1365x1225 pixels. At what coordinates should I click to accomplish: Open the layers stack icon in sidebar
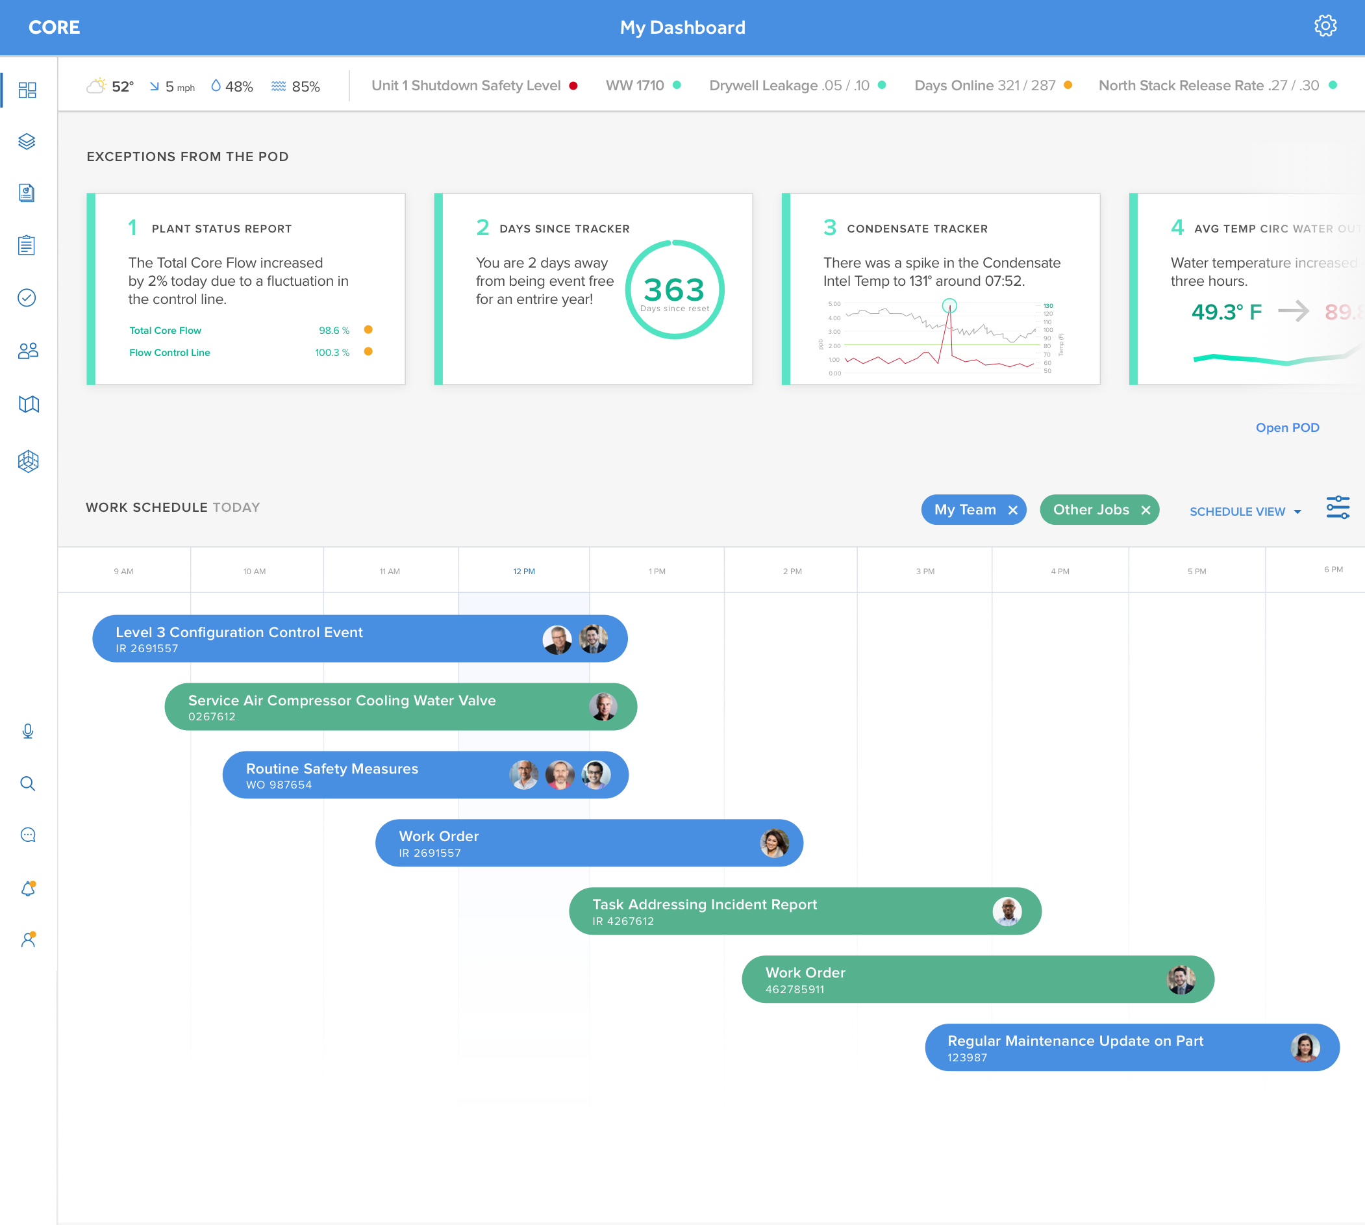[x=27, y=142]
